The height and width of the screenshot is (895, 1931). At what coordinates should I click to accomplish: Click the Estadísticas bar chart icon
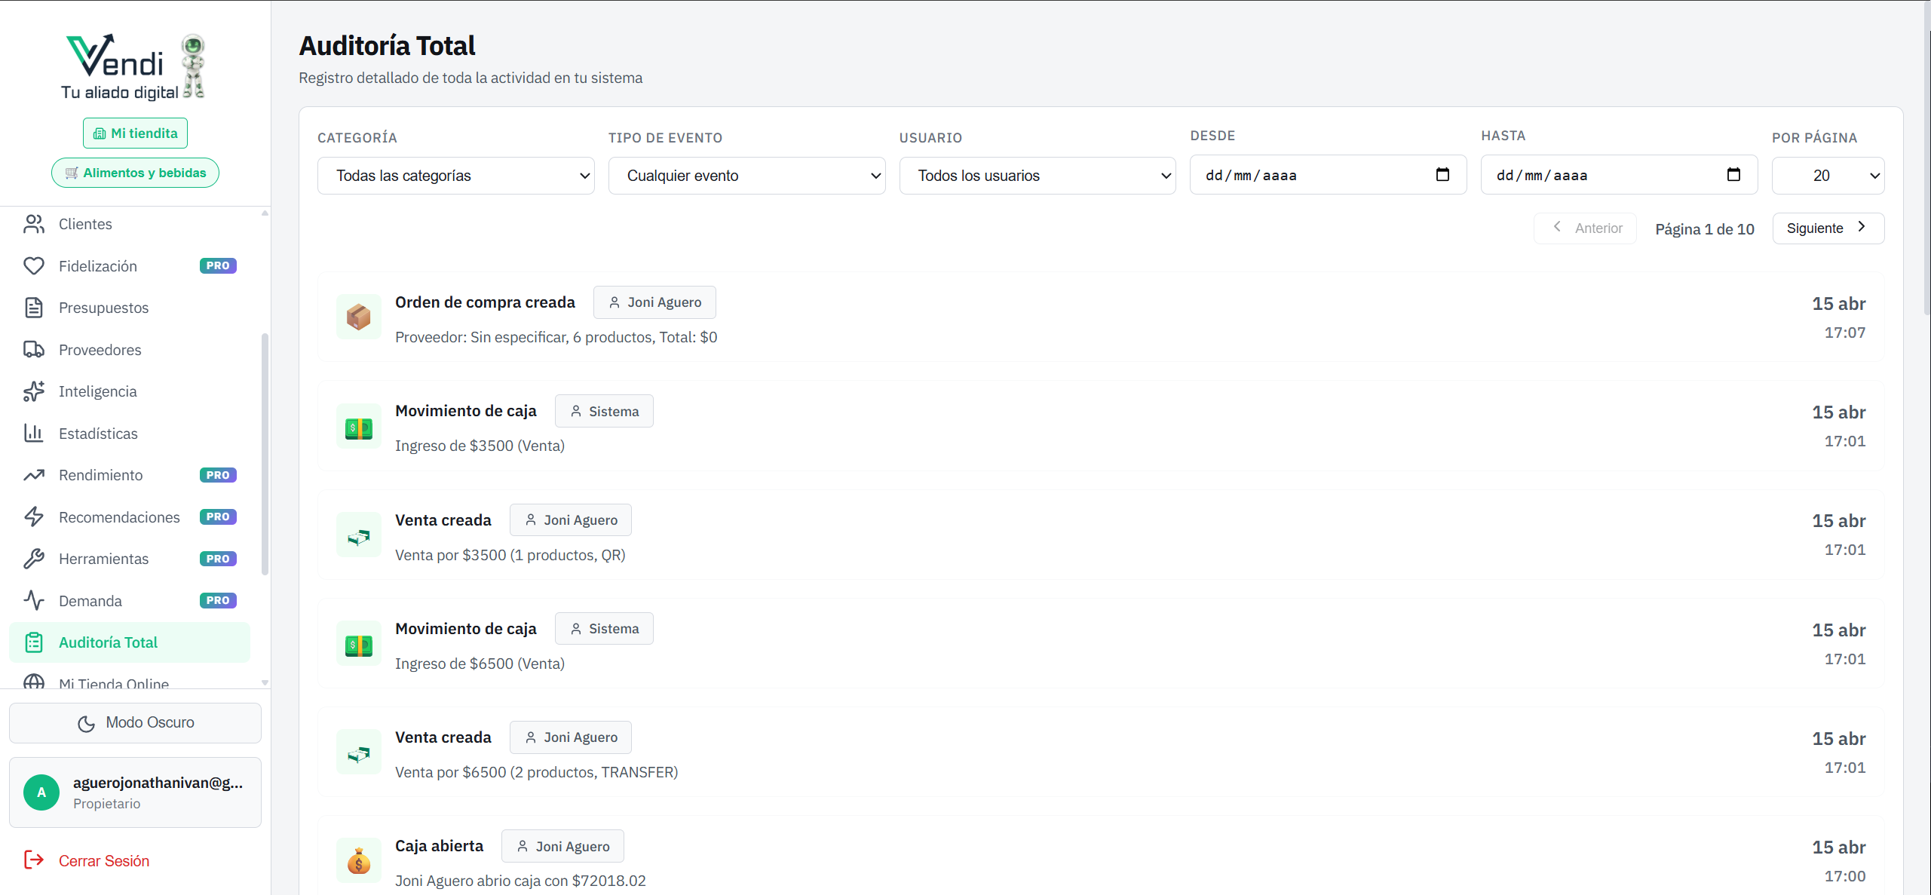(x=34, y=434)
